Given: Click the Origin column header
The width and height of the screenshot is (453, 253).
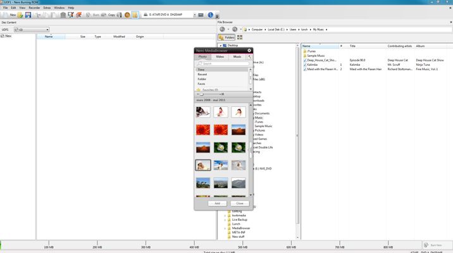Looking at the screenshot, I should pos(140,37).
